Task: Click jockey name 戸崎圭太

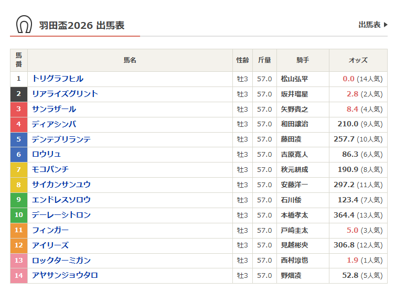Action: click(294, 230)
